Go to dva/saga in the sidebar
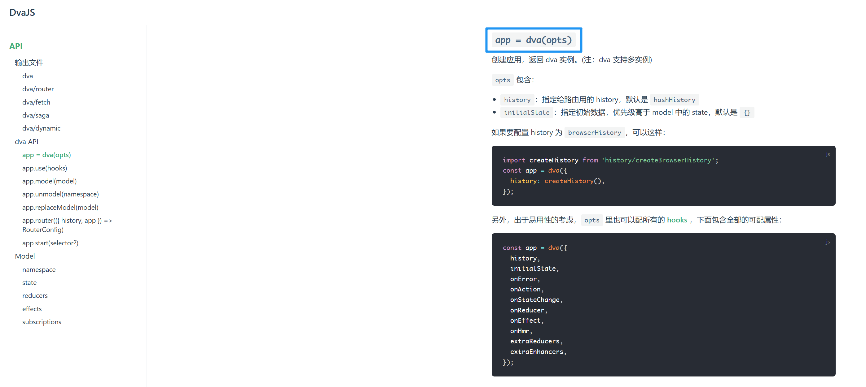866x387 pixels. click(x=36, y=115)
